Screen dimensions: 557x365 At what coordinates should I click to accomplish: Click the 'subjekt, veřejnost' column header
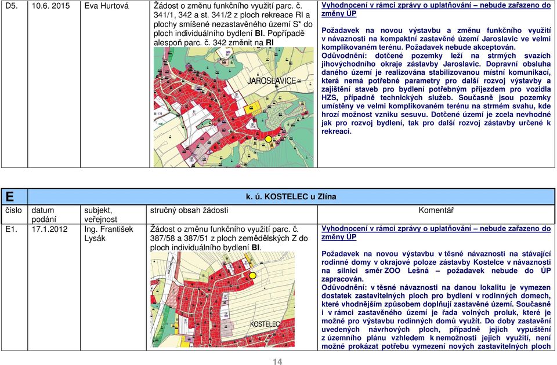100,214
